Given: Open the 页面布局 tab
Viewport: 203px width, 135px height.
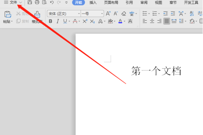Looking at the screenshot, I should 111,3.
